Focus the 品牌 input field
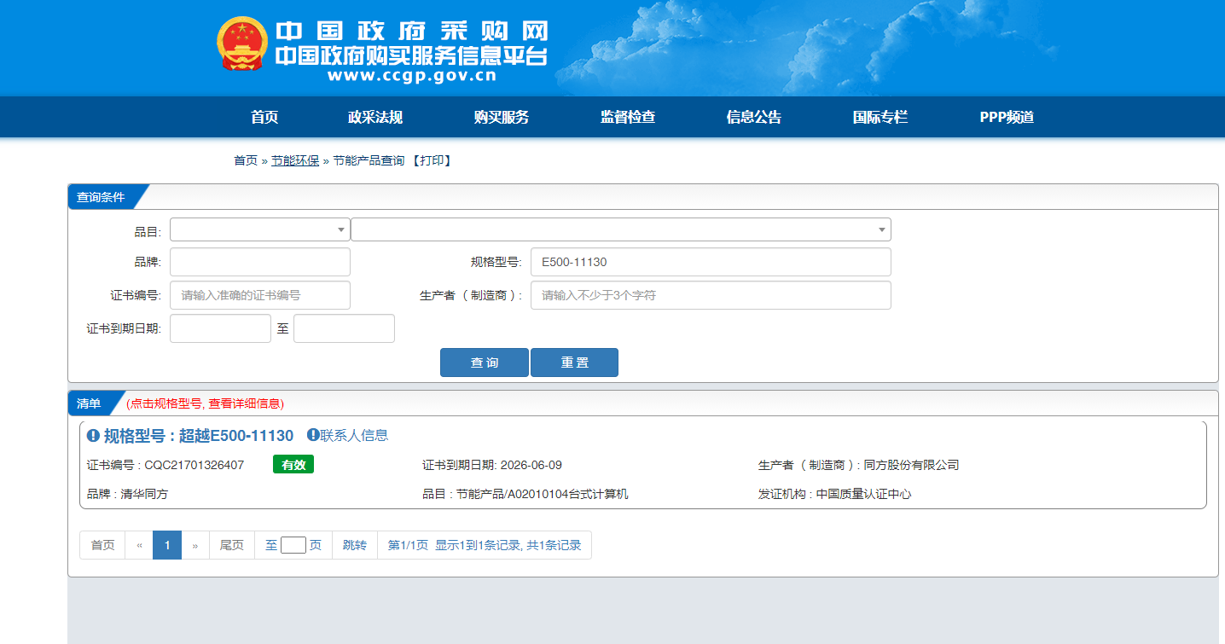 [260, 262]
